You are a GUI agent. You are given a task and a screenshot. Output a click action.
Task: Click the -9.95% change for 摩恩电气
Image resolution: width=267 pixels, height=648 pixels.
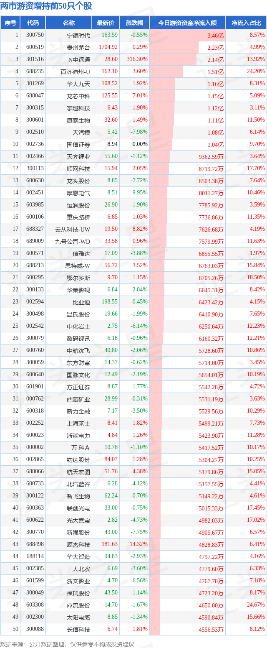(x=139, y=193)
